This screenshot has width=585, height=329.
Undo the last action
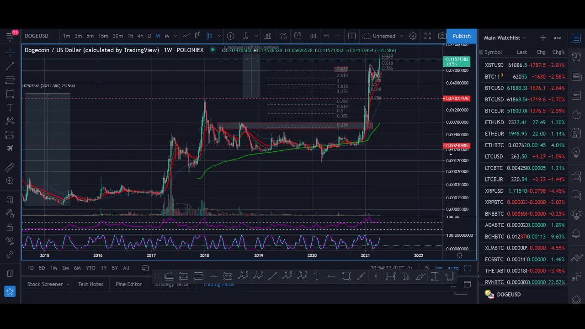[x=326, y=36]
